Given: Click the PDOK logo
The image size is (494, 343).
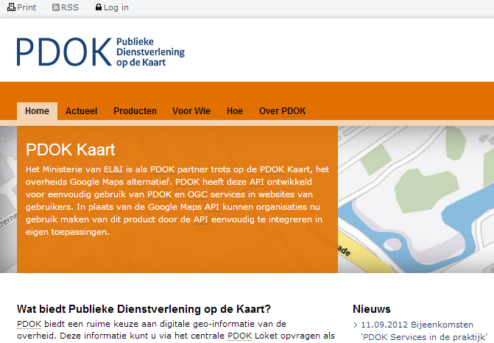Looking at the screenshot, I should (101, 52).
